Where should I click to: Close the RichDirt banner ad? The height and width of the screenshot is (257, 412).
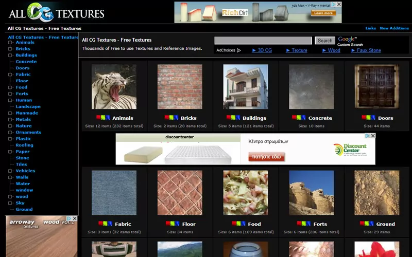coord(338,5)
